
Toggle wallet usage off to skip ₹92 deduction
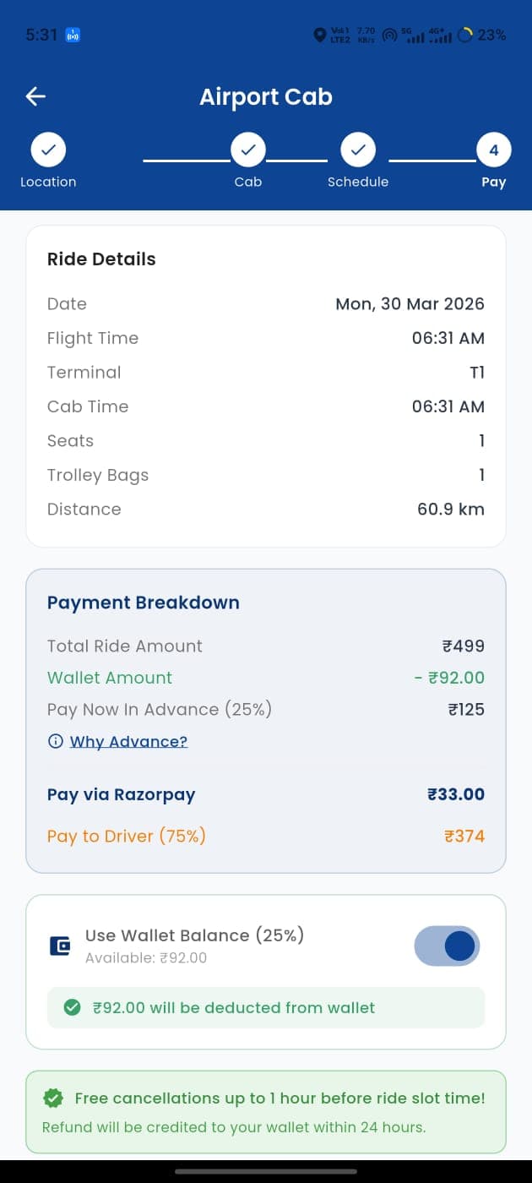447,946
